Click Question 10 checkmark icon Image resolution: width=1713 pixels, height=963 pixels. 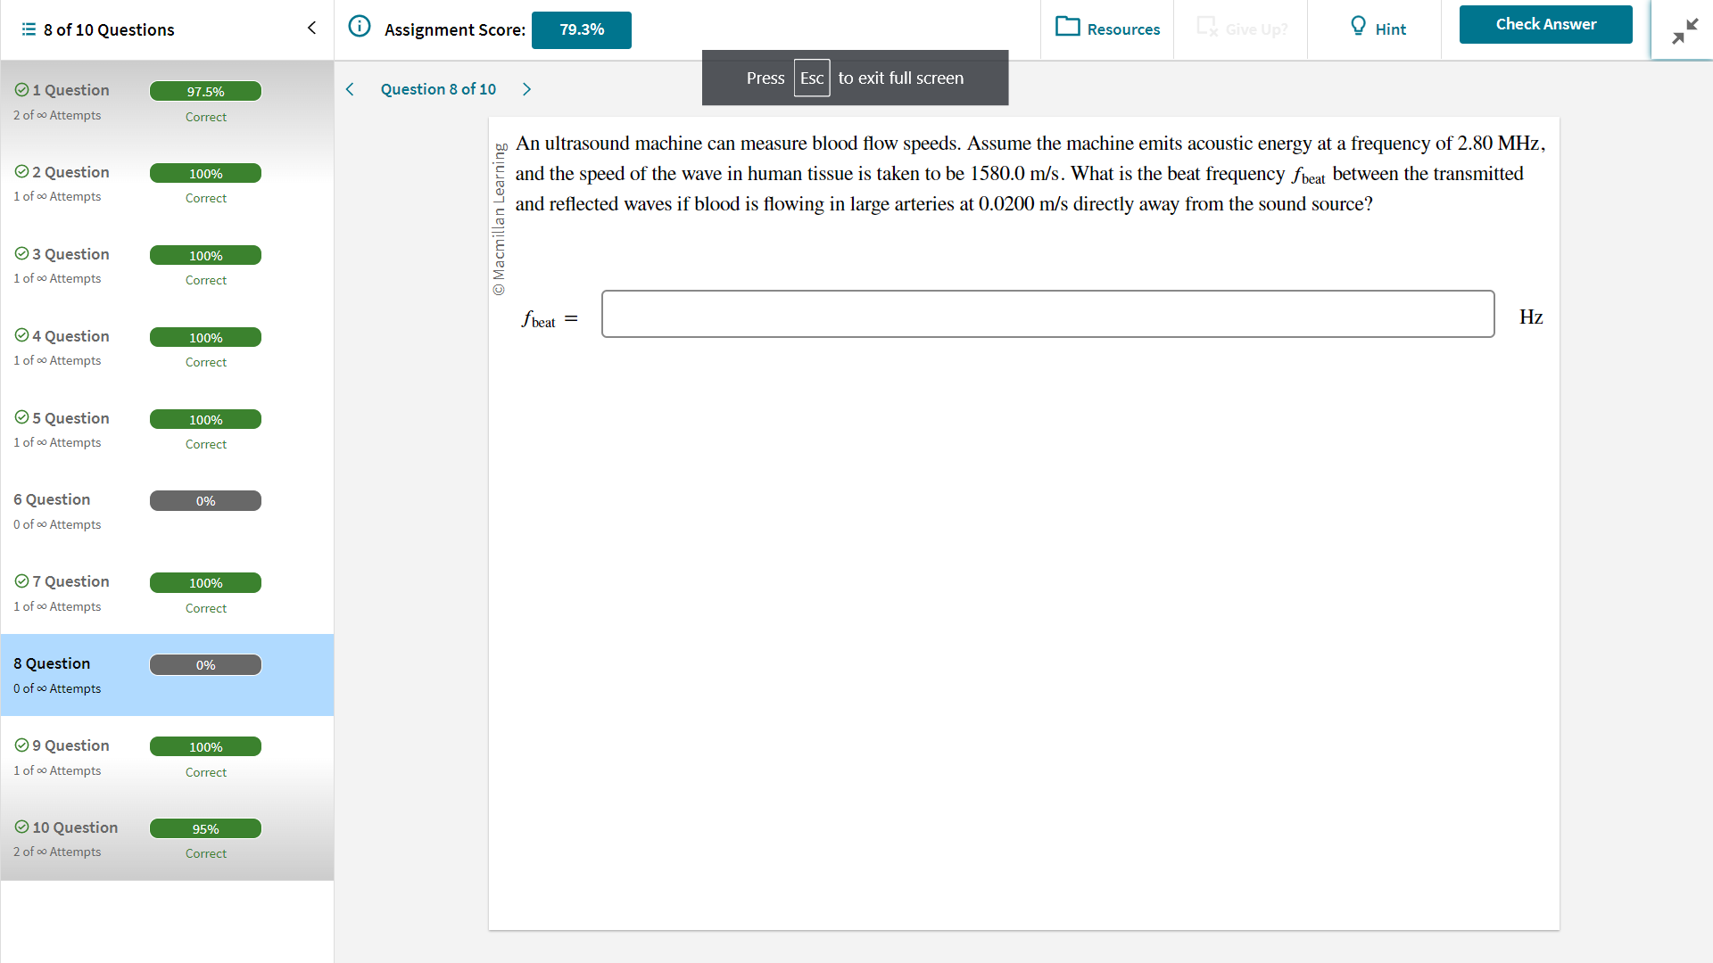tap(21, 827)
